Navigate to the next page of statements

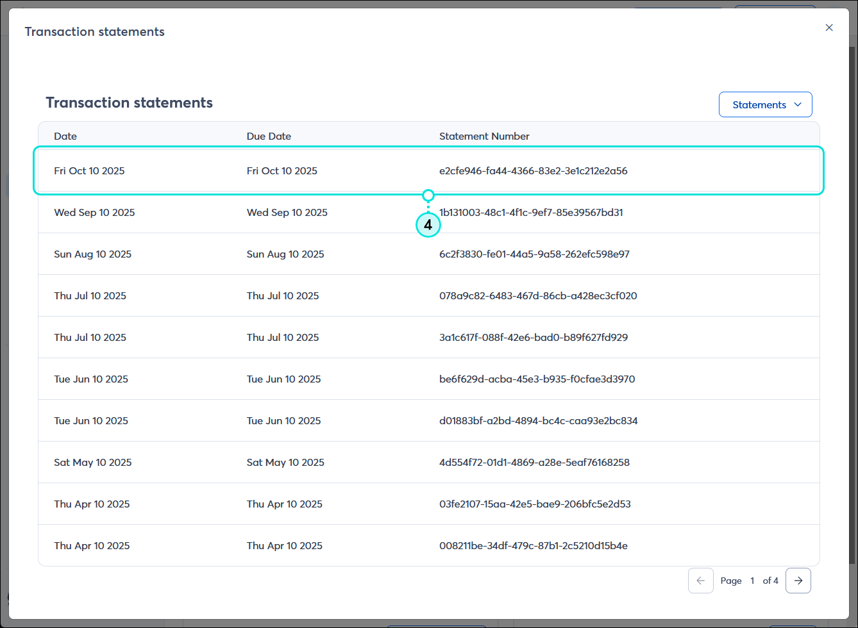point(798,580)
